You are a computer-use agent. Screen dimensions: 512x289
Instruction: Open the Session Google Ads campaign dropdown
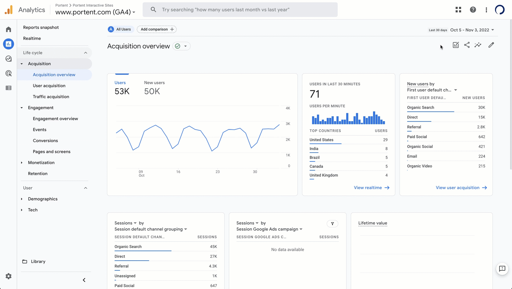[x=269, y=229]
